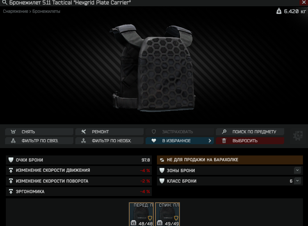
Task: Open the В ИЗБРАННОЕ submenu chevron
Action: [x=210, y=141]
